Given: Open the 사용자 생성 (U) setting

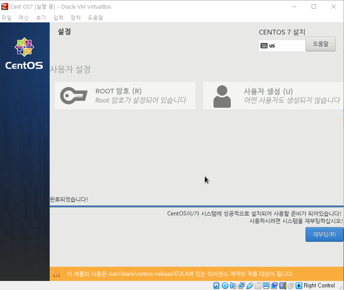Looking at the screenshot, I should [x=273, y=96].
